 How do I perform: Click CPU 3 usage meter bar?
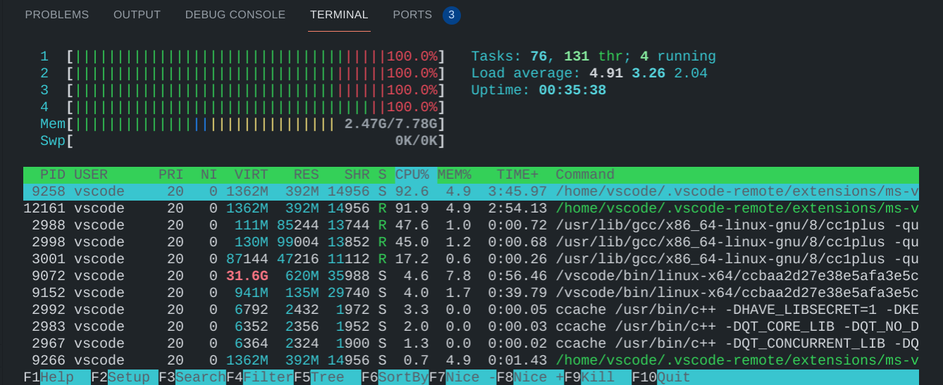click(x=256, y=90)
